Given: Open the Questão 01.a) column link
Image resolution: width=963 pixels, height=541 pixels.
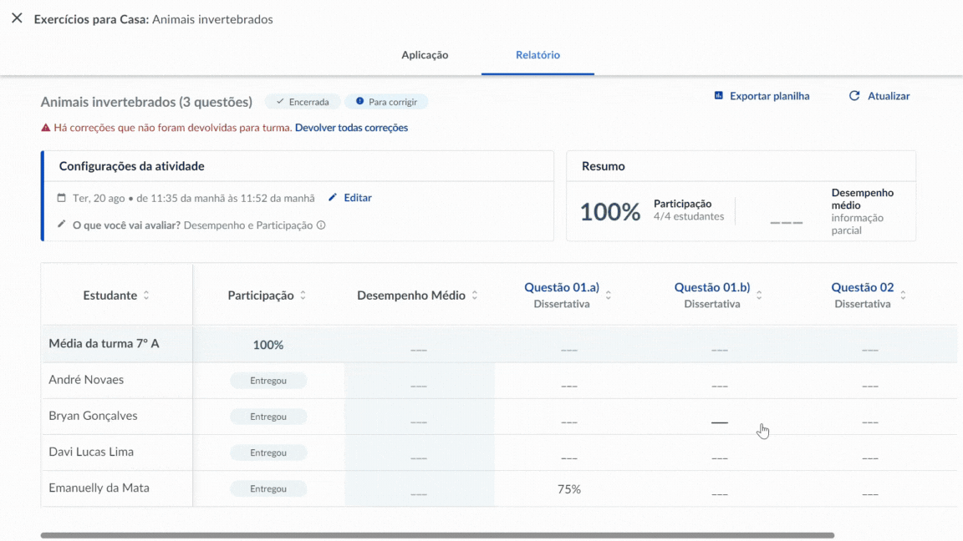Looking at the screenshot, I should pyautogui.click(x=562, y=287).
